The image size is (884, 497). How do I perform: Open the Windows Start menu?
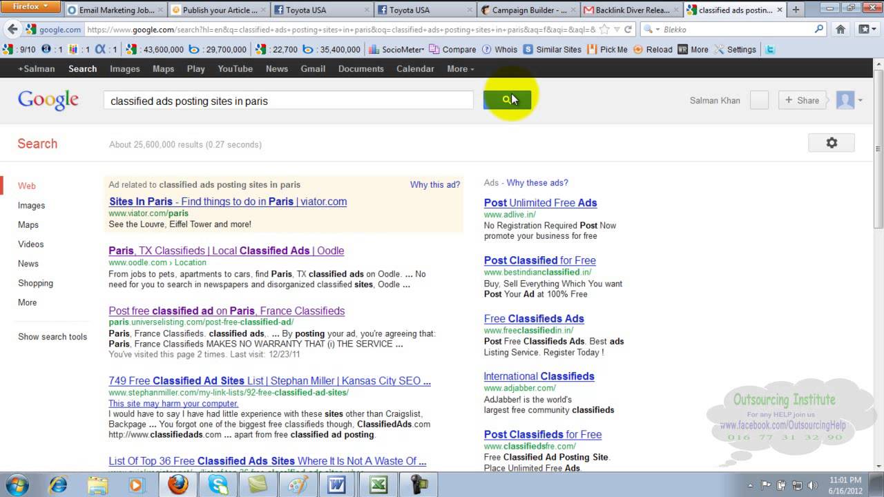point(16,485)
